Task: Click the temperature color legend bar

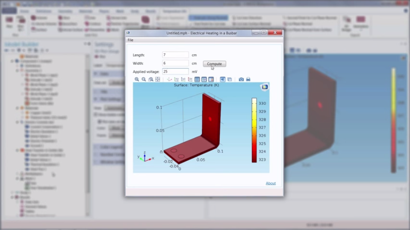Action: pyautogui.click(x=254, y=130)
